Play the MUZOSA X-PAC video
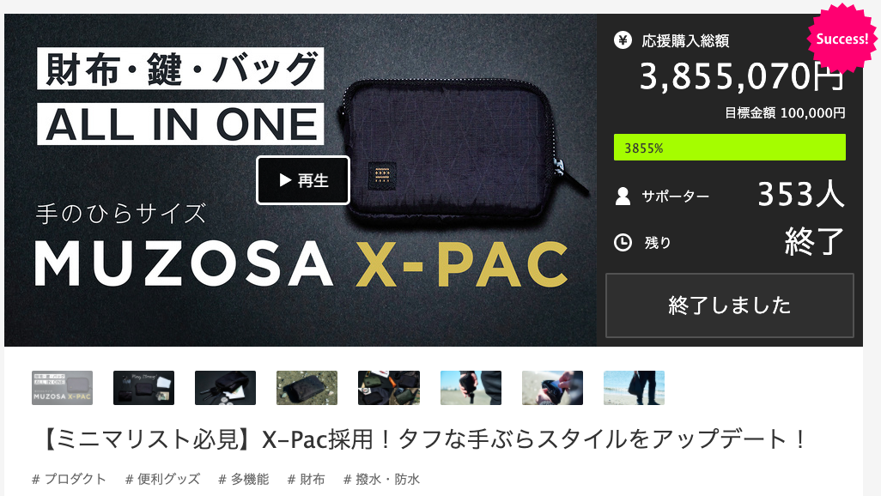The image size is (881, 496). [303, 180]
